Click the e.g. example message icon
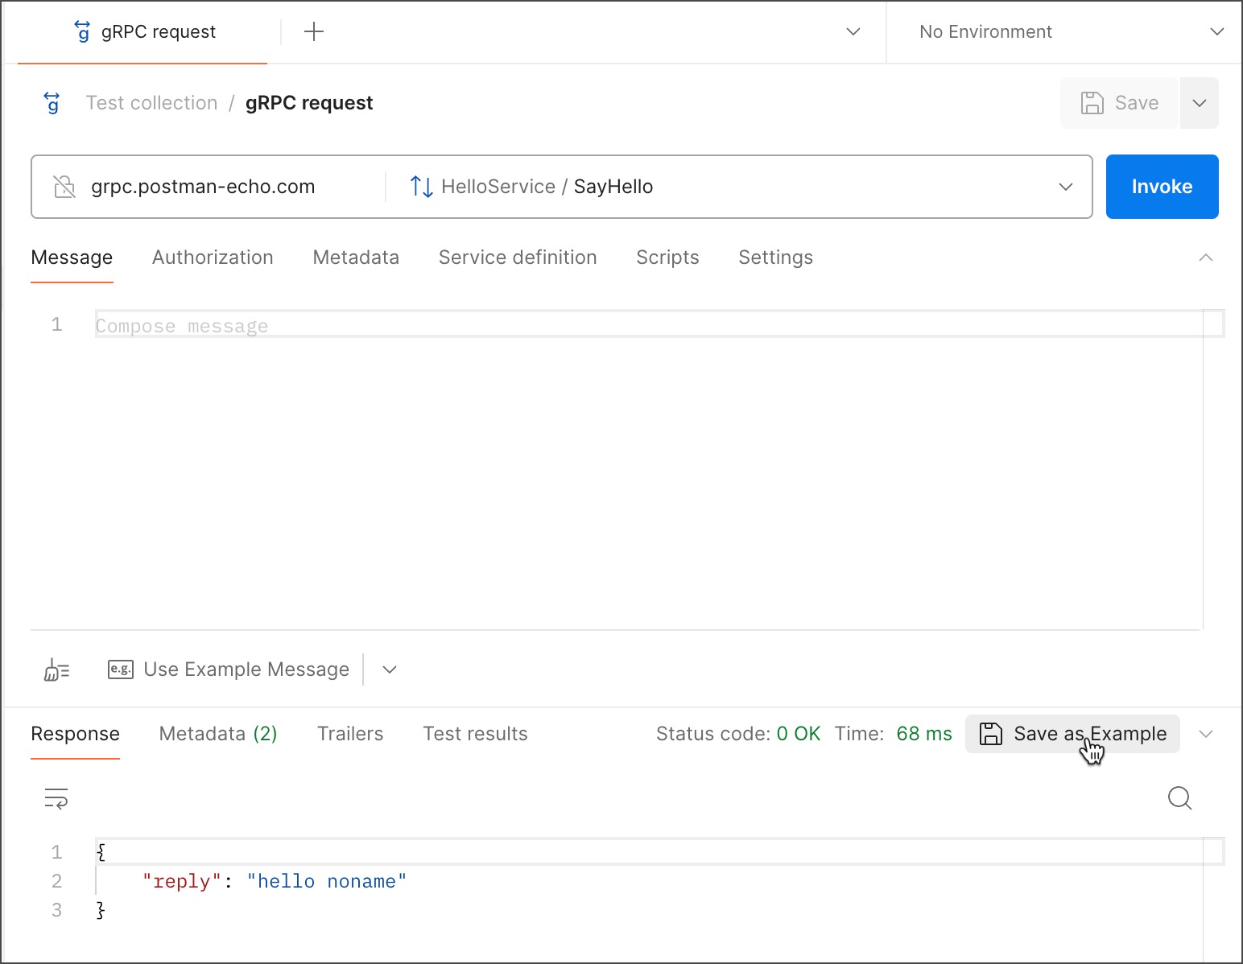This screenshot has width=1243, height=964. point(121,669)
